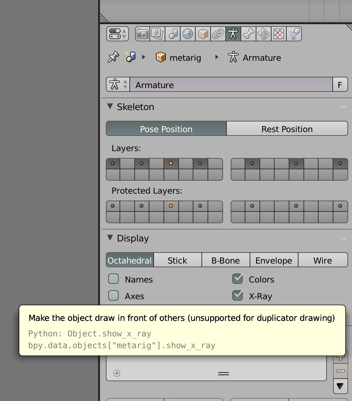Screen dimensions: 352x401
Task: Toggle the orange-dot layer under Layers
Action: (171, 164)
